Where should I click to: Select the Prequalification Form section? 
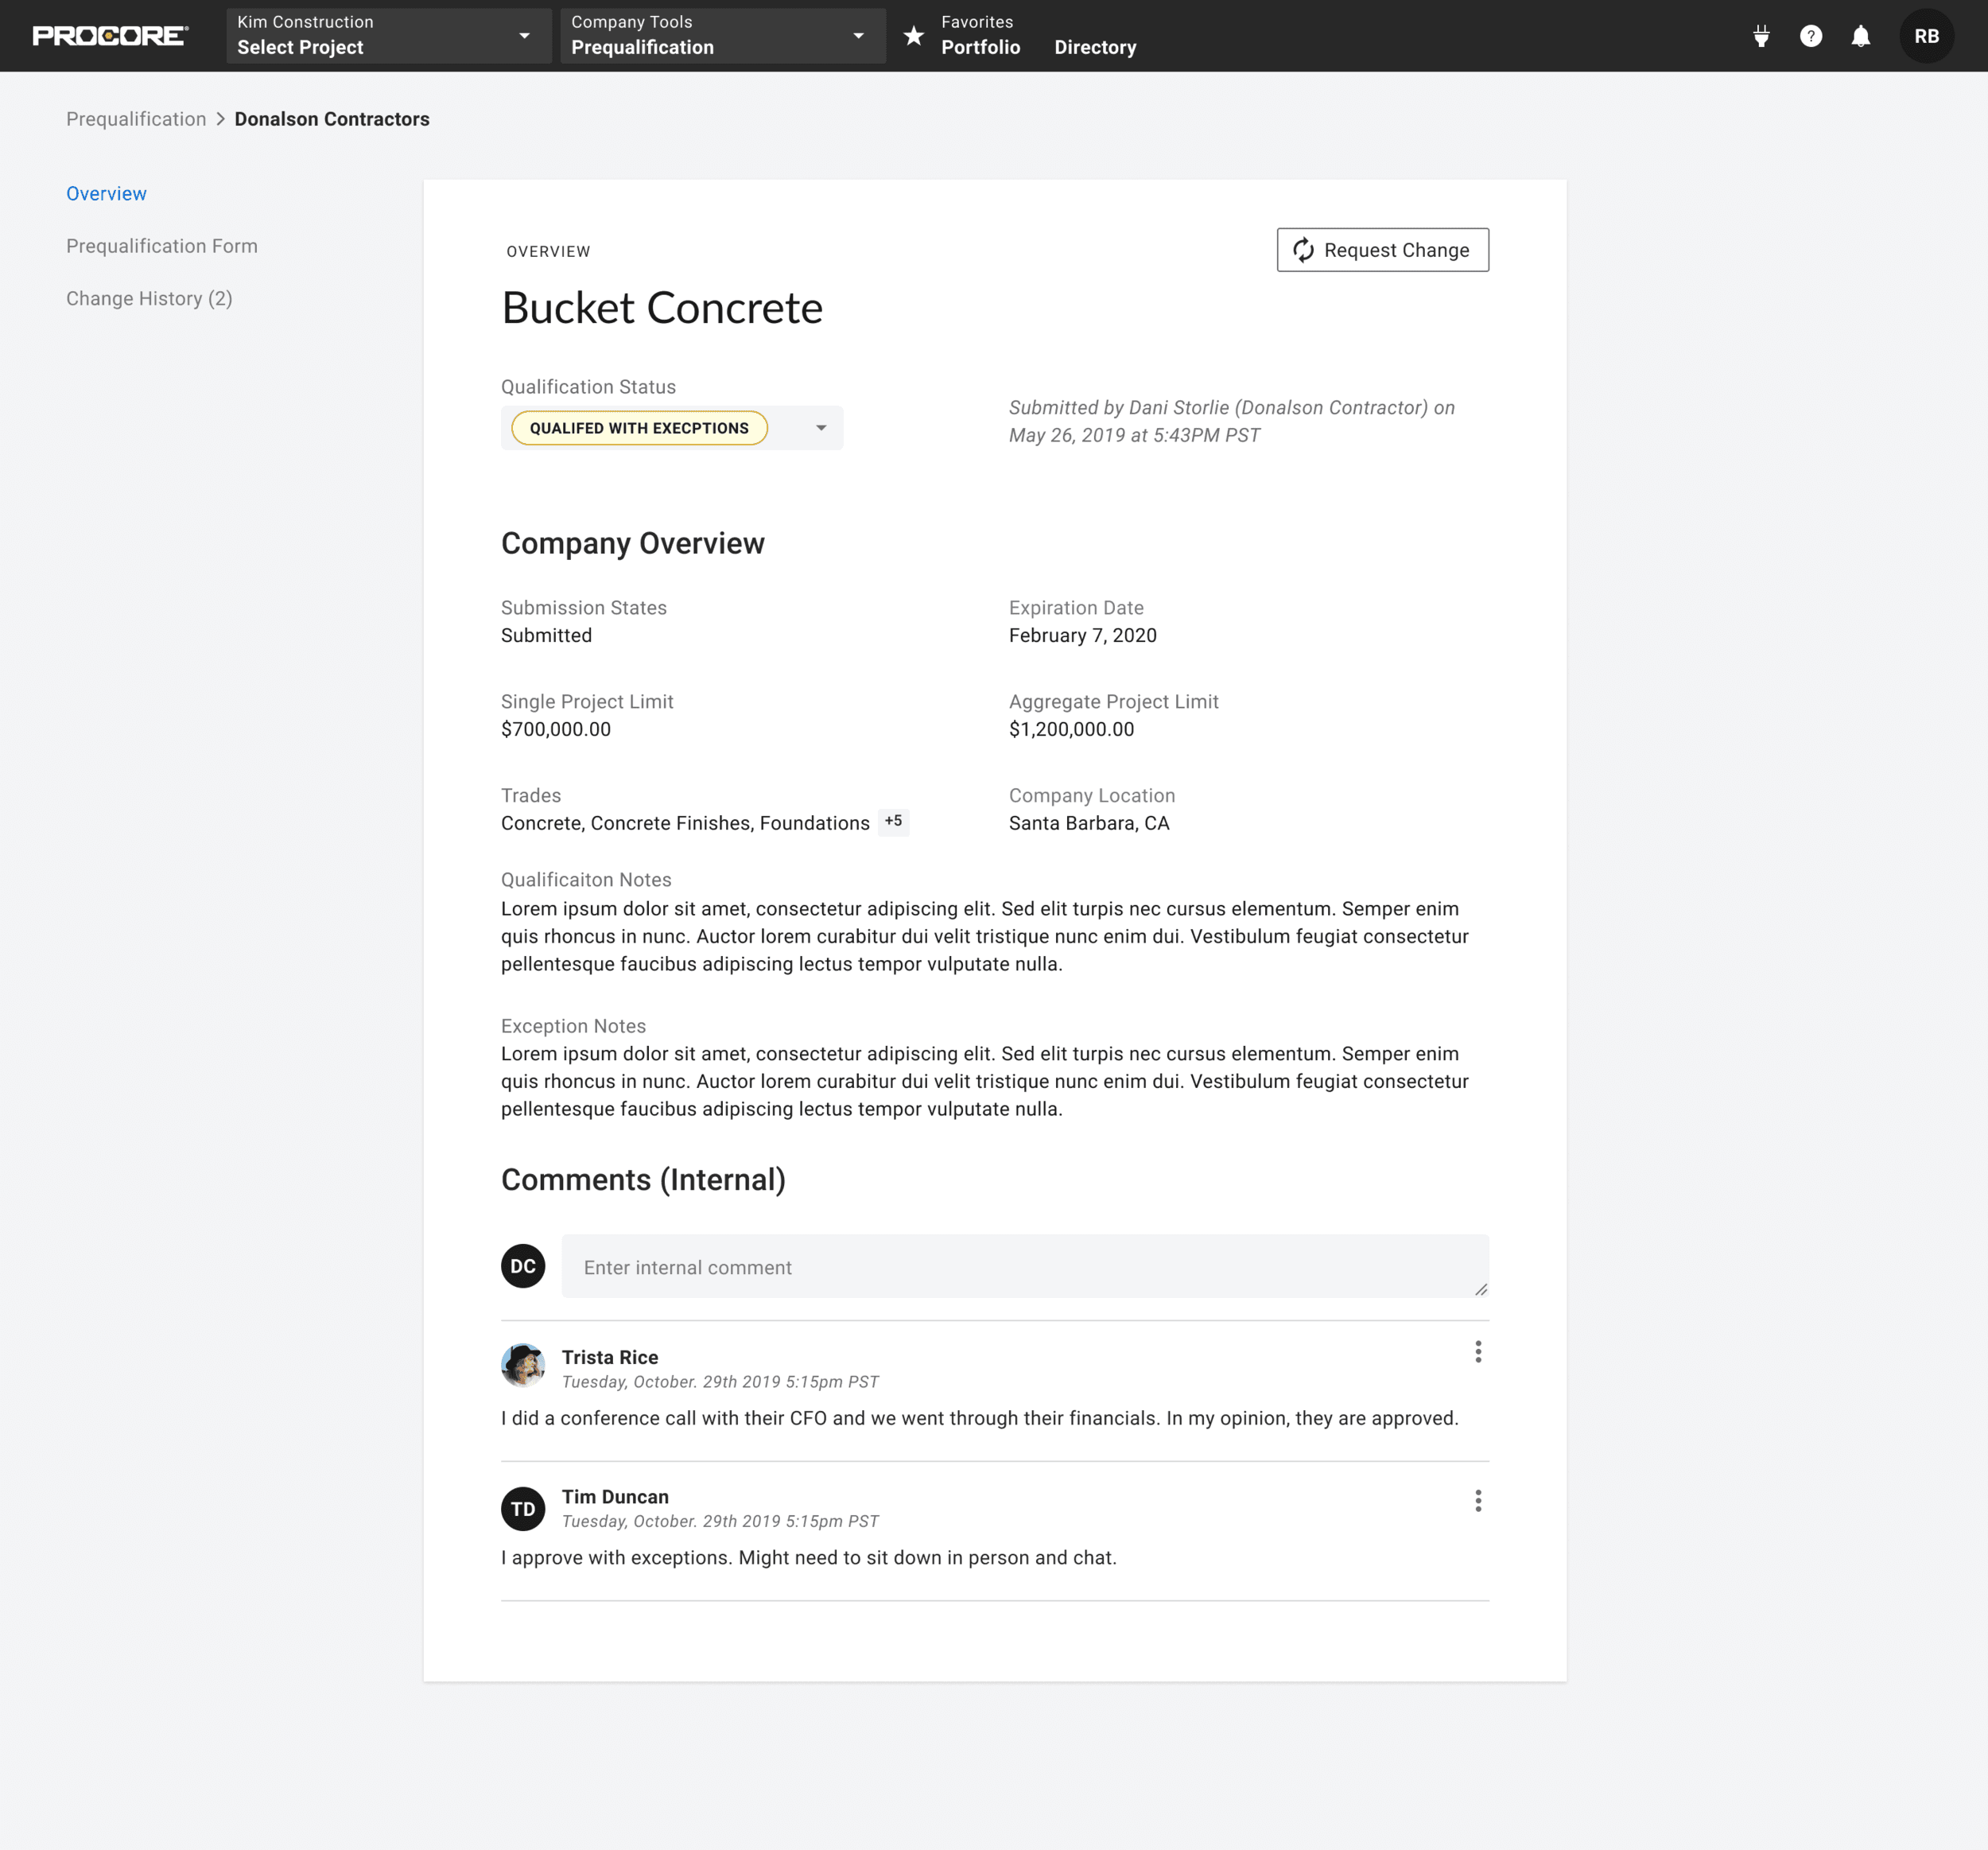(x=161, y=245)
